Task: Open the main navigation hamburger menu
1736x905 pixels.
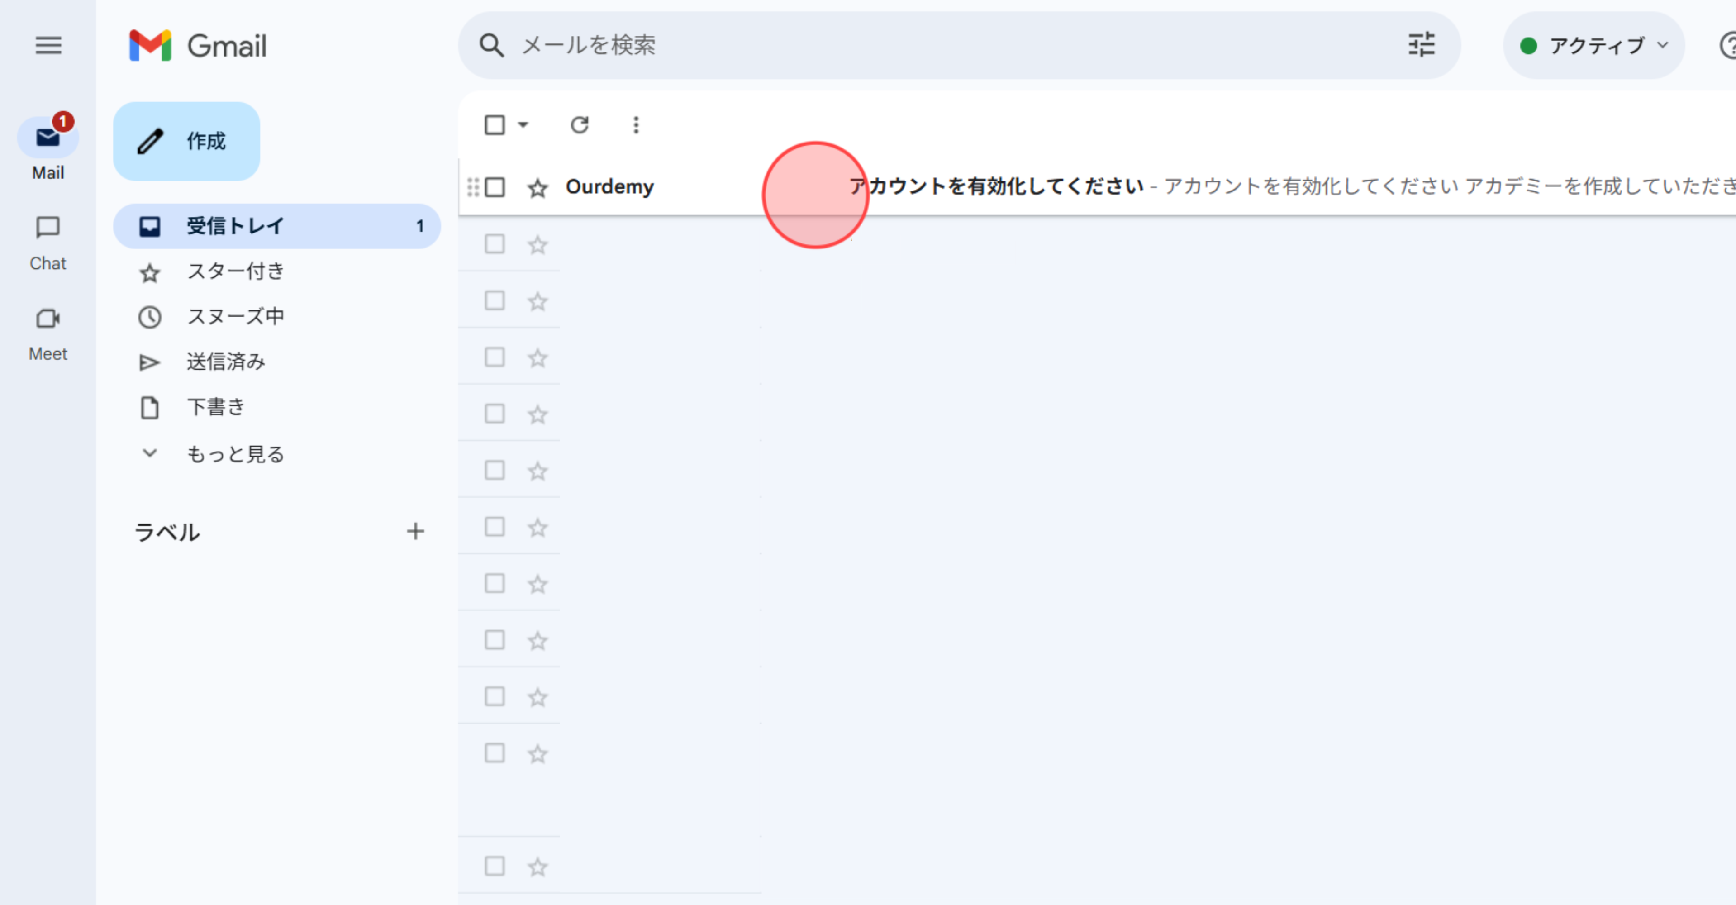Action: click(48, 45)
